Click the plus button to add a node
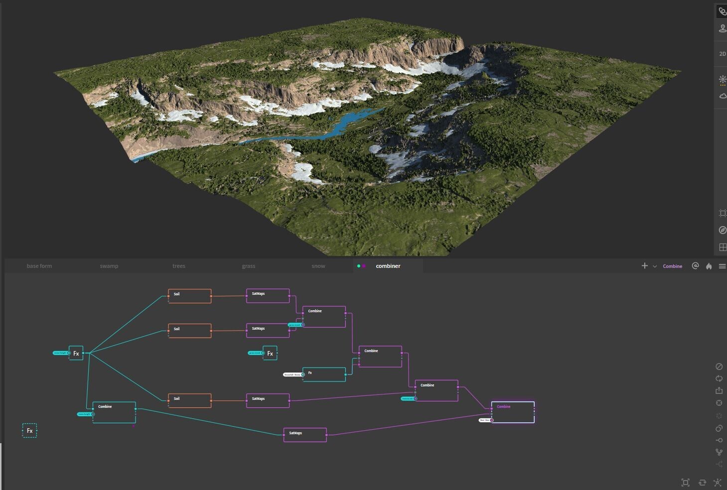The height and width of the screenshot is (490, 727). [x=644, y=266]
